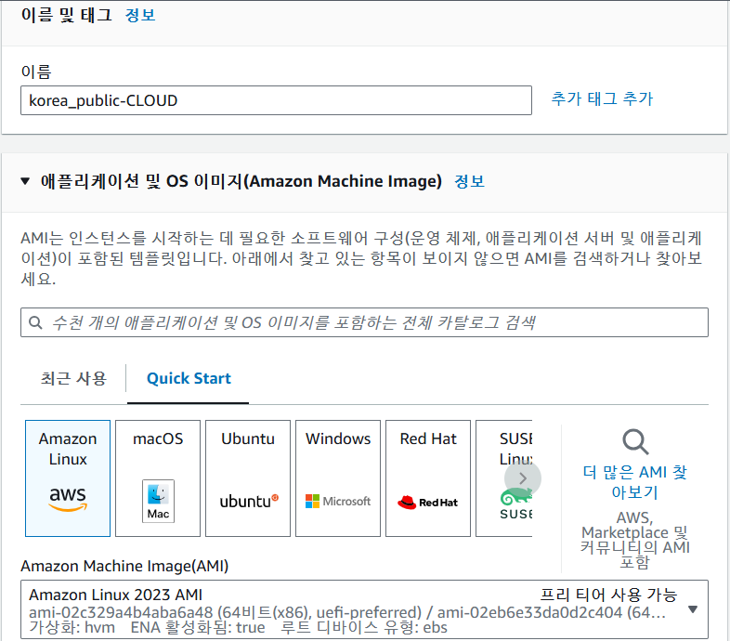Click the Amazon Machine Image(AMI) label
Screen dimensions: 730x641
point(124,566)
